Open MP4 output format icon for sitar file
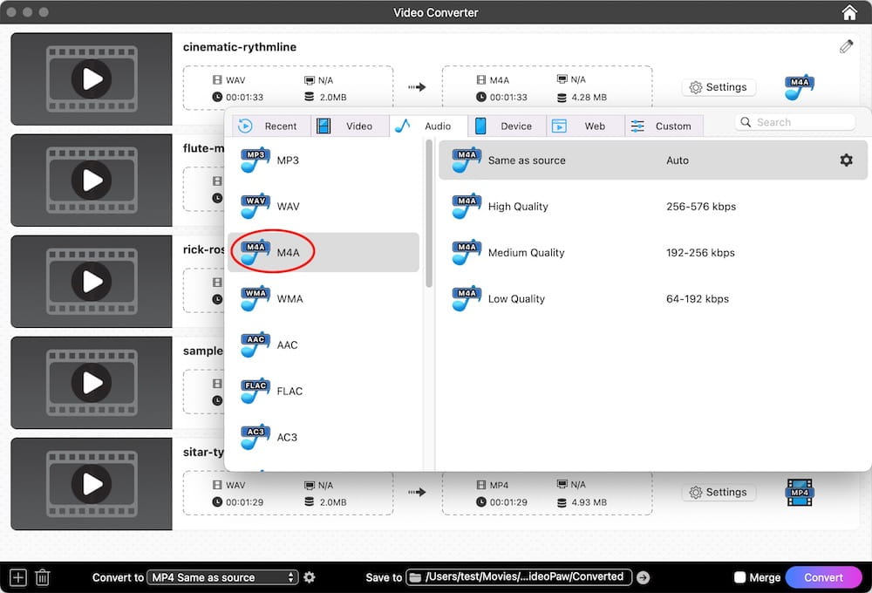The height and width of the screenshot is (593, 872). click(x=800, y=493)
